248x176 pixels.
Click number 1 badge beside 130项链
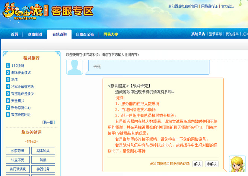(8, 65)
